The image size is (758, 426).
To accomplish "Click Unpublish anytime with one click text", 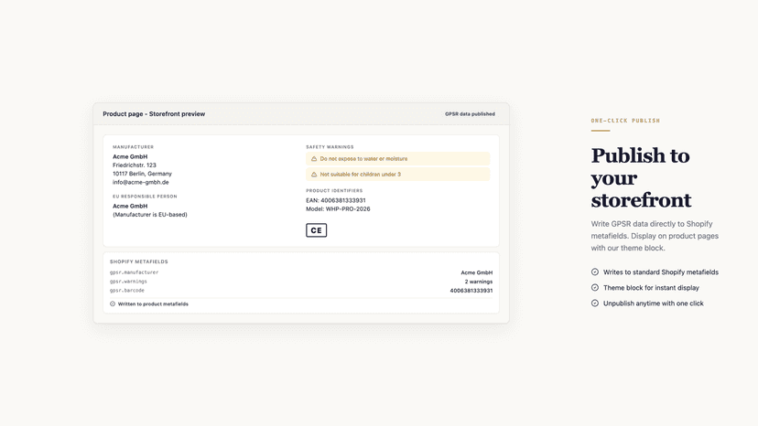I will tap(654, 304).
